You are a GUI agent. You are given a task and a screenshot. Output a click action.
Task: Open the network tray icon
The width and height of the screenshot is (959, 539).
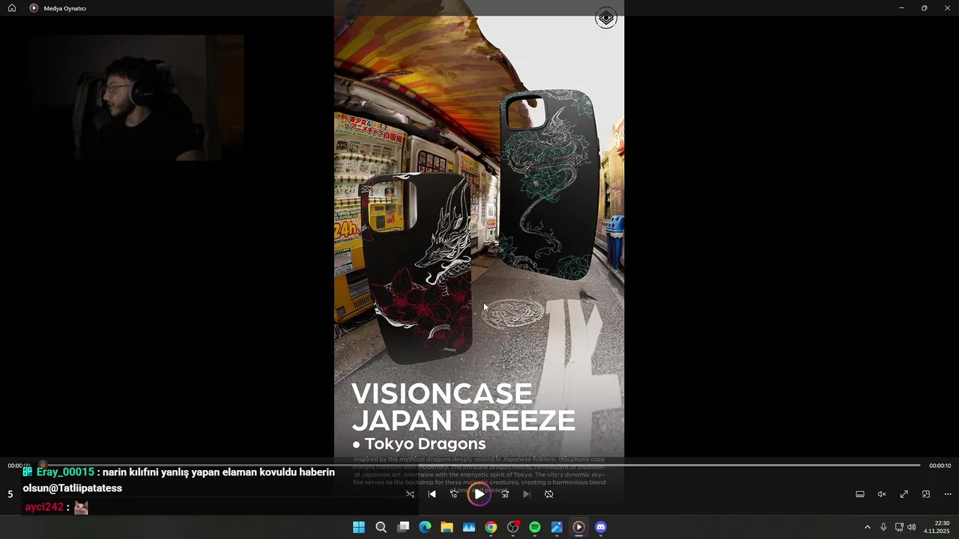click(899, 527)
